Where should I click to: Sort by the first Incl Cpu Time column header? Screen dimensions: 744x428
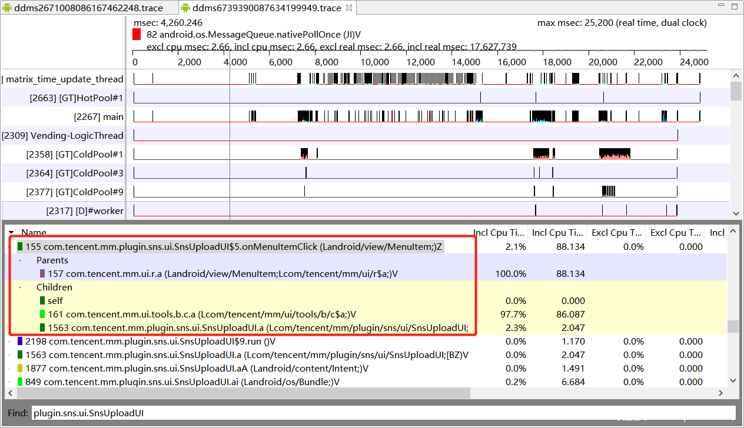[x=498, y=233]
